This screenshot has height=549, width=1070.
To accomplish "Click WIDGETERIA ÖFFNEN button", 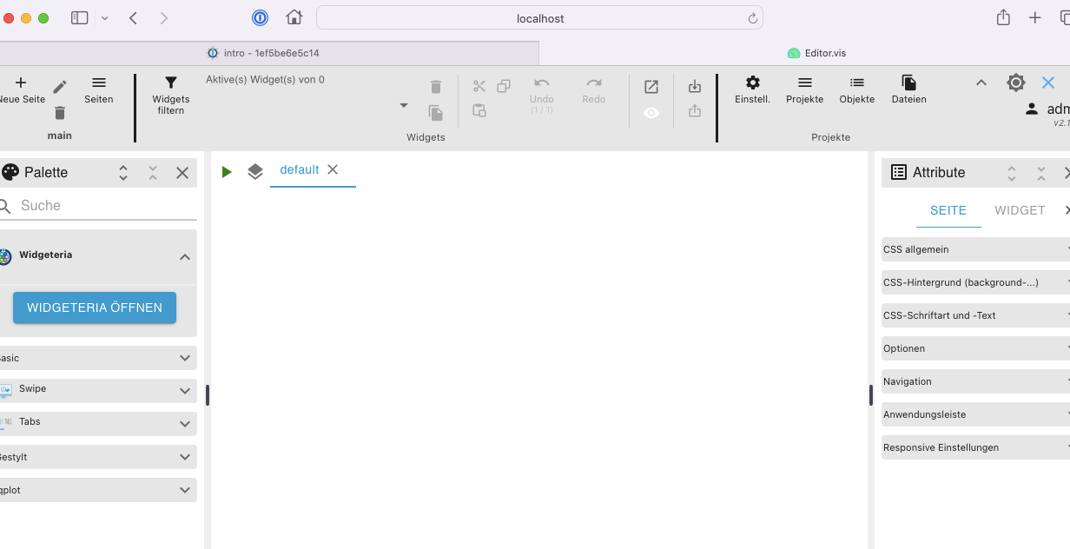I will point(95,308).
